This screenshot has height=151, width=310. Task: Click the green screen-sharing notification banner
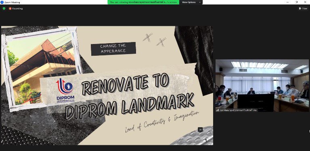pos(144,2)
